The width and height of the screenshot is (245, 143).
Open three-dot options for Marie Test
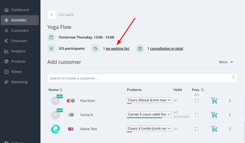(x=230, y=129)
